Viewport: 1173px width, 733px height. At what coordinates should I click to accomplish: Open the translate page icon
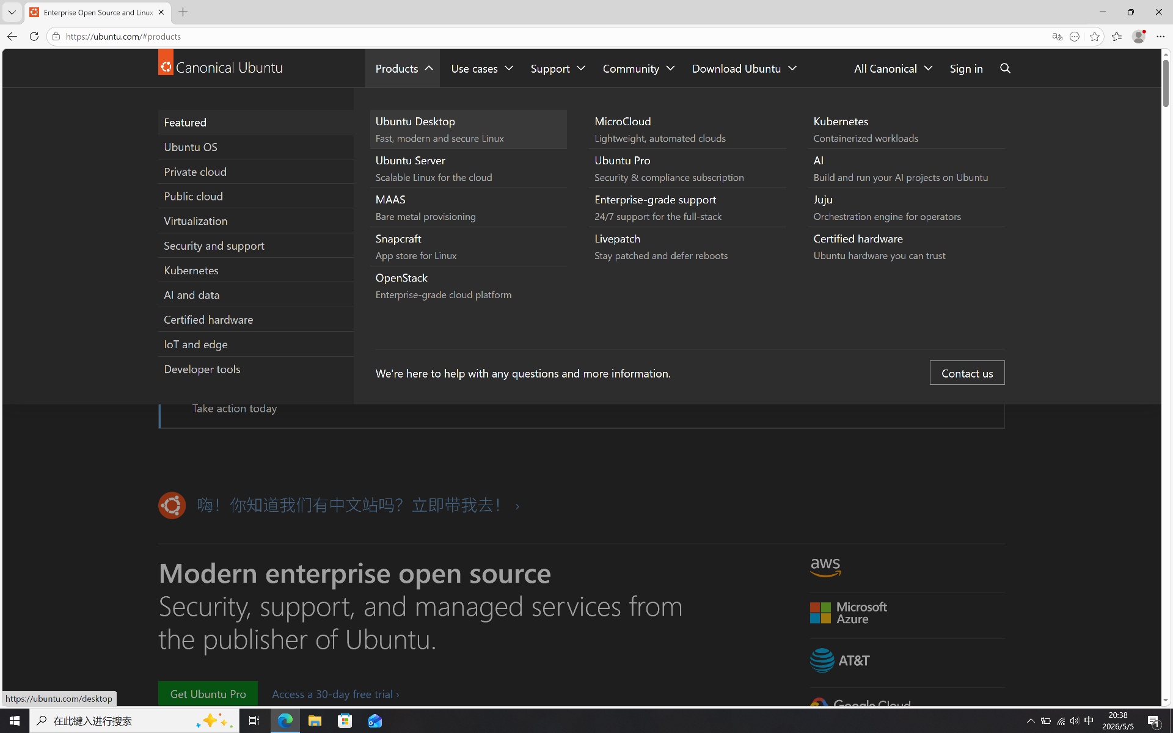1057,37
